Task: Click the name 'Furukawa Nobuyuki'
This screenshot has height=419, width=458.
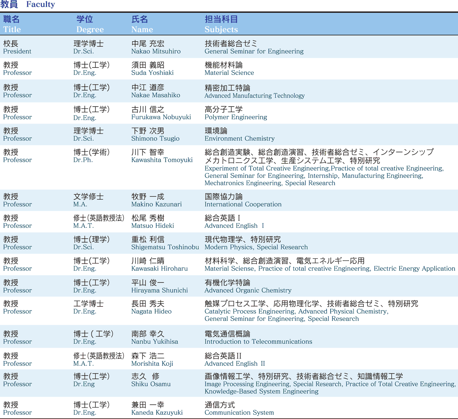Action: pos(161,117)
